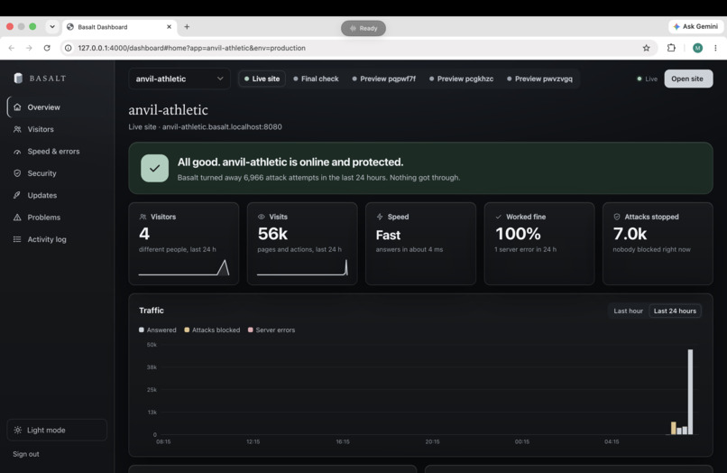The image size is (727, 473).
Task: Switch to Preview pqpwf7f environment
Action: pos(384,79)
